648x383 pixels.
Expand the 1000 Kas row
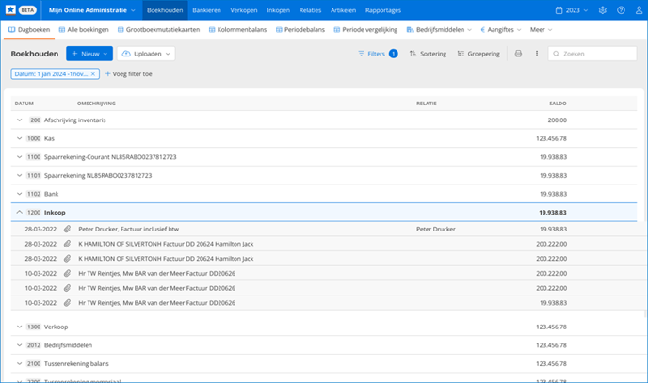(19, 138)
